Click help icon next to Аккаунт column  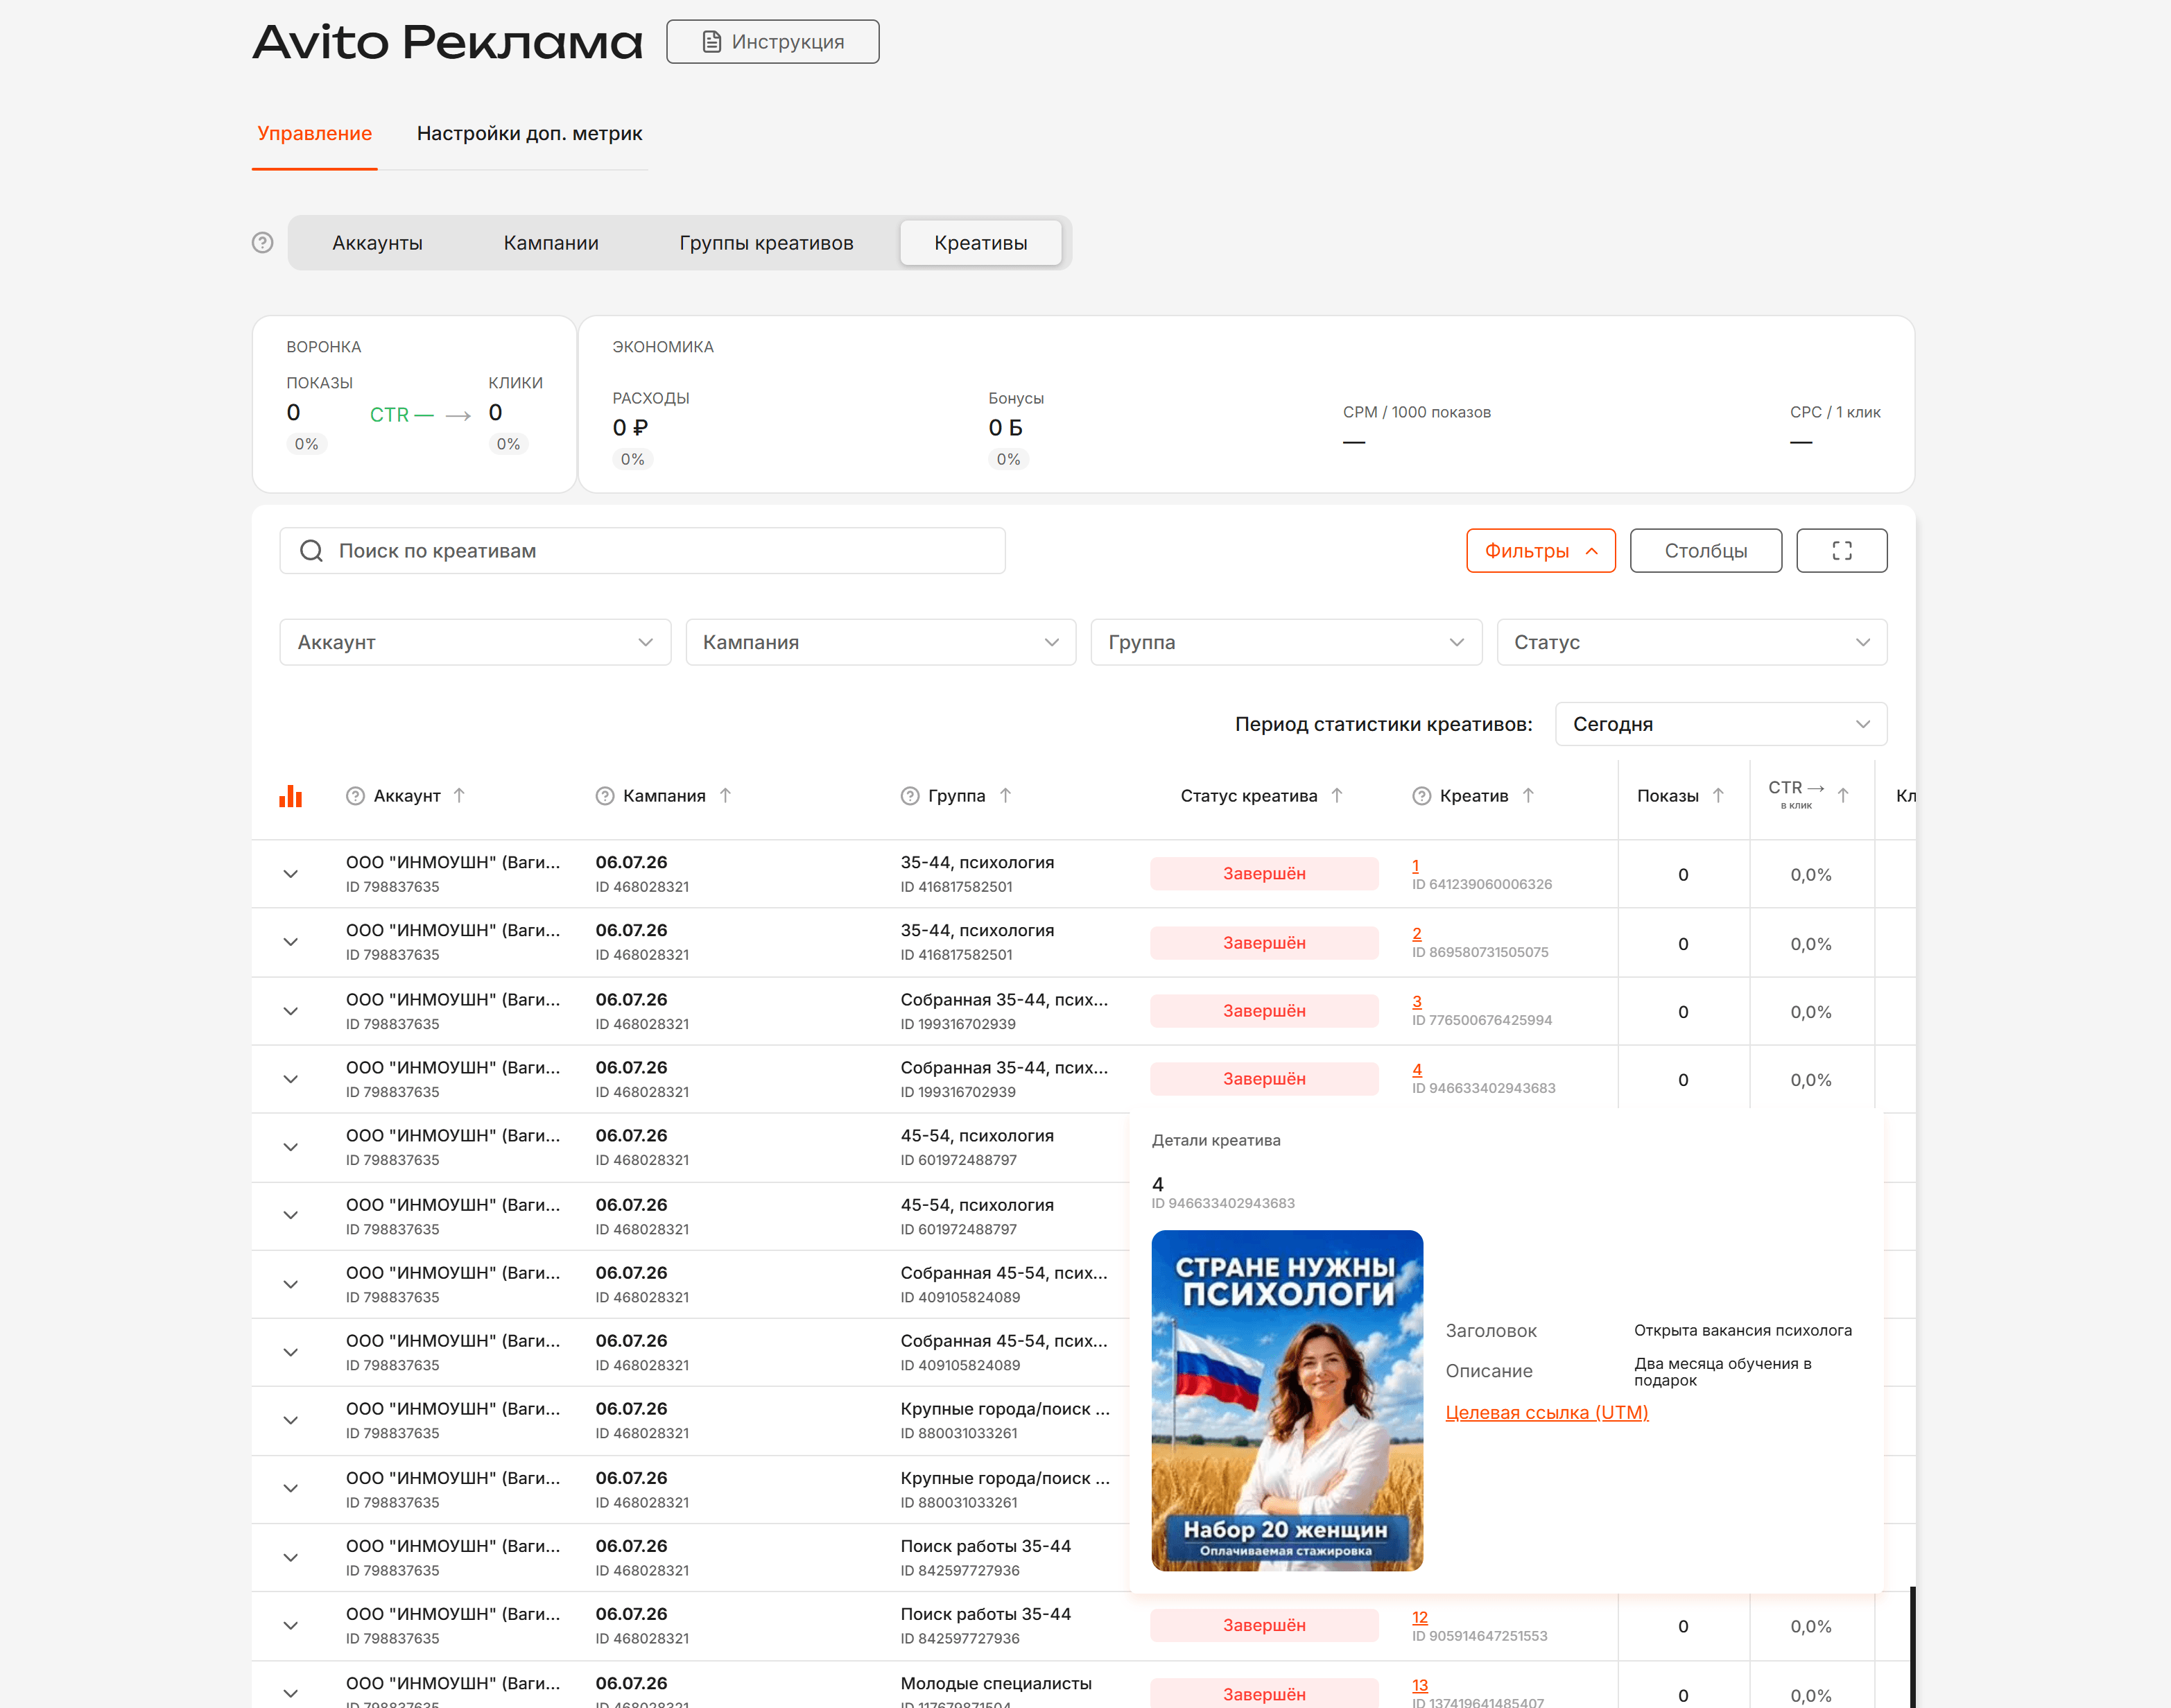point(355,796)
